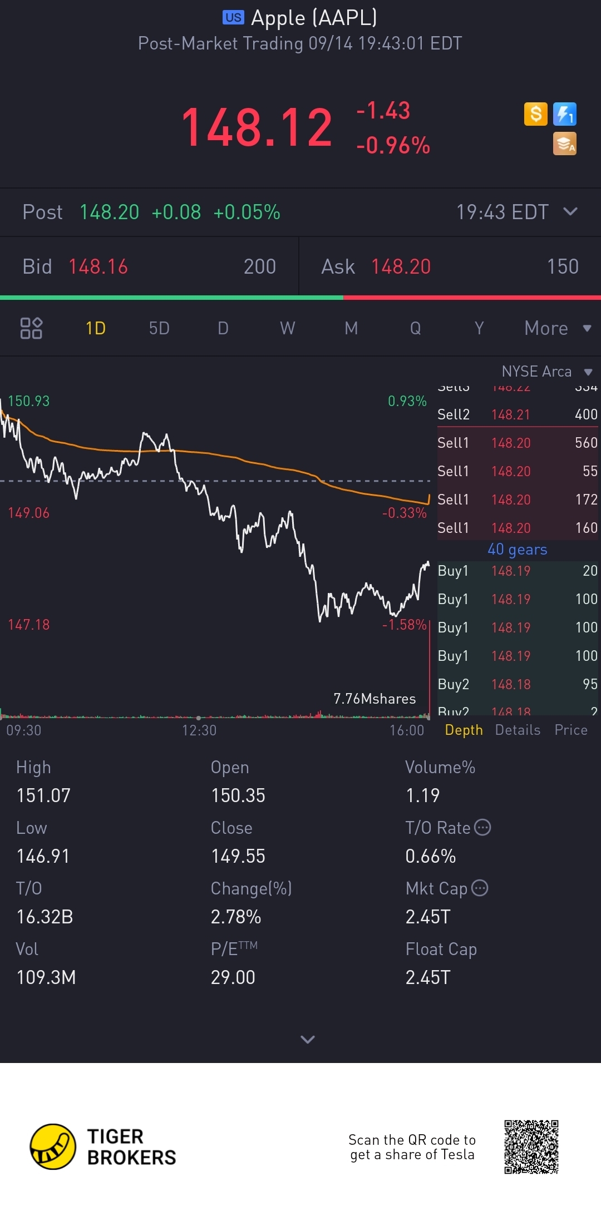This screenshot has height=1231, width=601.
Task: Tap the Sell1 row with 160 shares
Action: pyautogui.click(x=518, y=528)
